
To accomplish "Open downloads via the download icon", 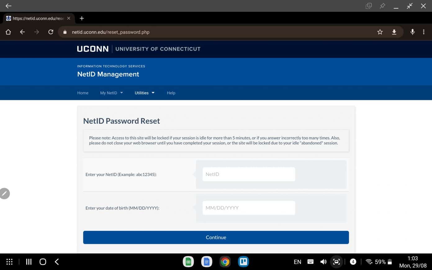I will 394,32.
